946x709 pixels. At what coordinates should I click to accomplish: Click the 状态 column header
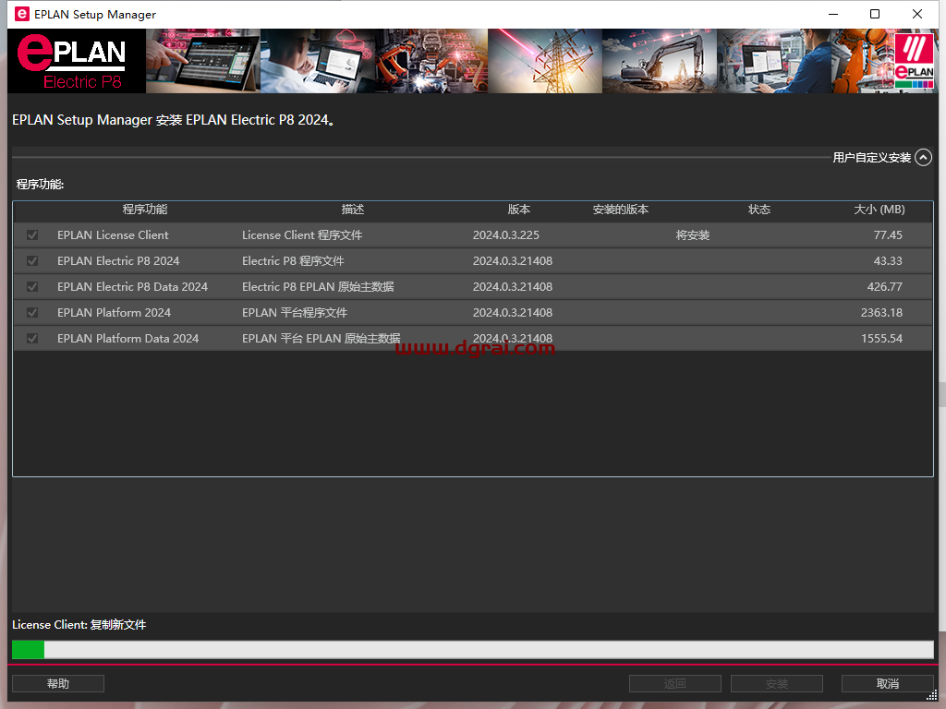click(759, 210)
